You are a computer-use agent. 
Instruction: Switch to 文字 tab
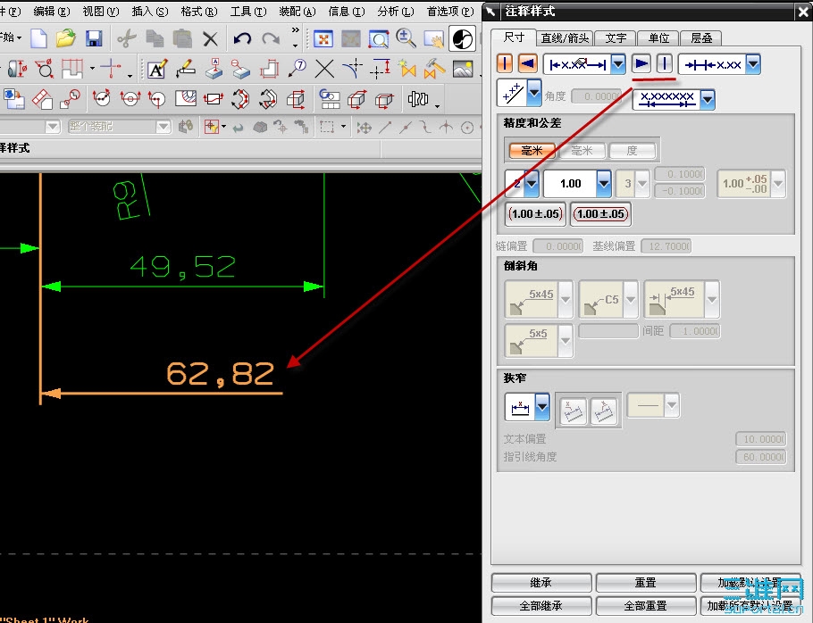(616, 37)
